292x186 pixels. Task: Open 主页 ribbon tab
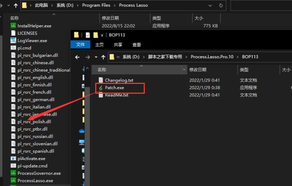[99, 44]
